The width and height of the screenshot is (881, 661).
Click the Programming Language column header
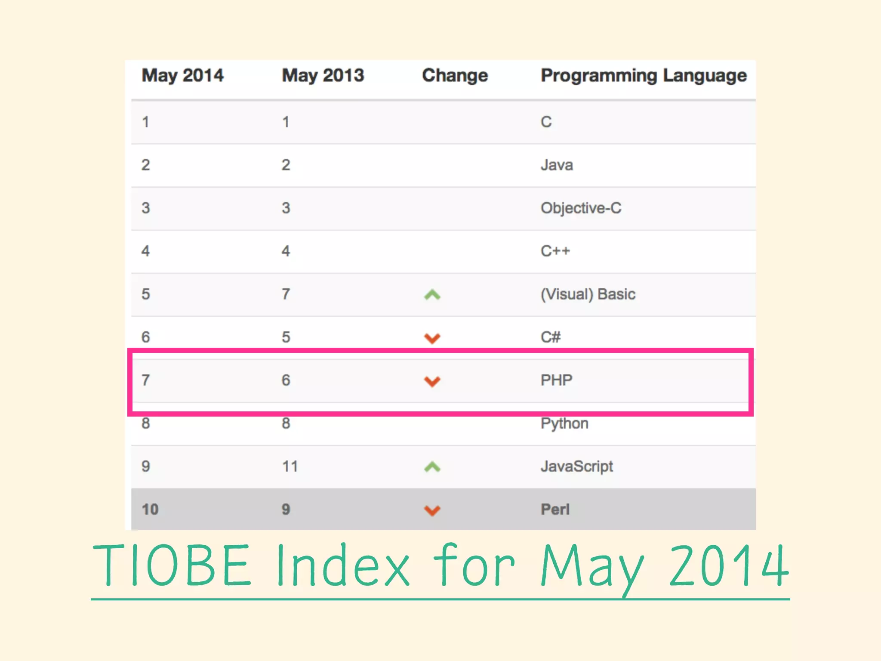coord(644,76)
